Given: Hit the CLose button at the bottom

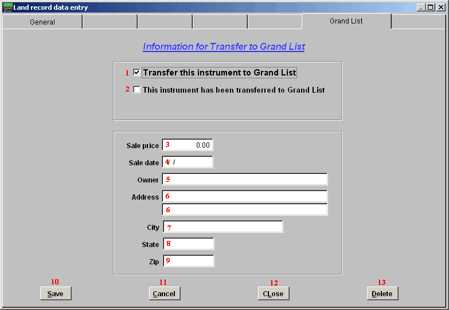Looking at the screenshot, I should tap(274, 293).
